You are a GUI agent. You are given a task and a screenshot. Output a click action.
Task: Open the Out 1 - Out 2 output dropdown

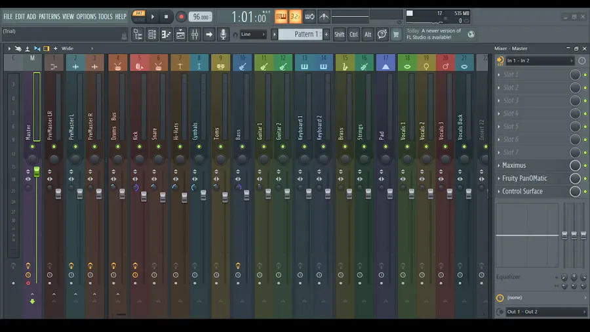point(545,312)
